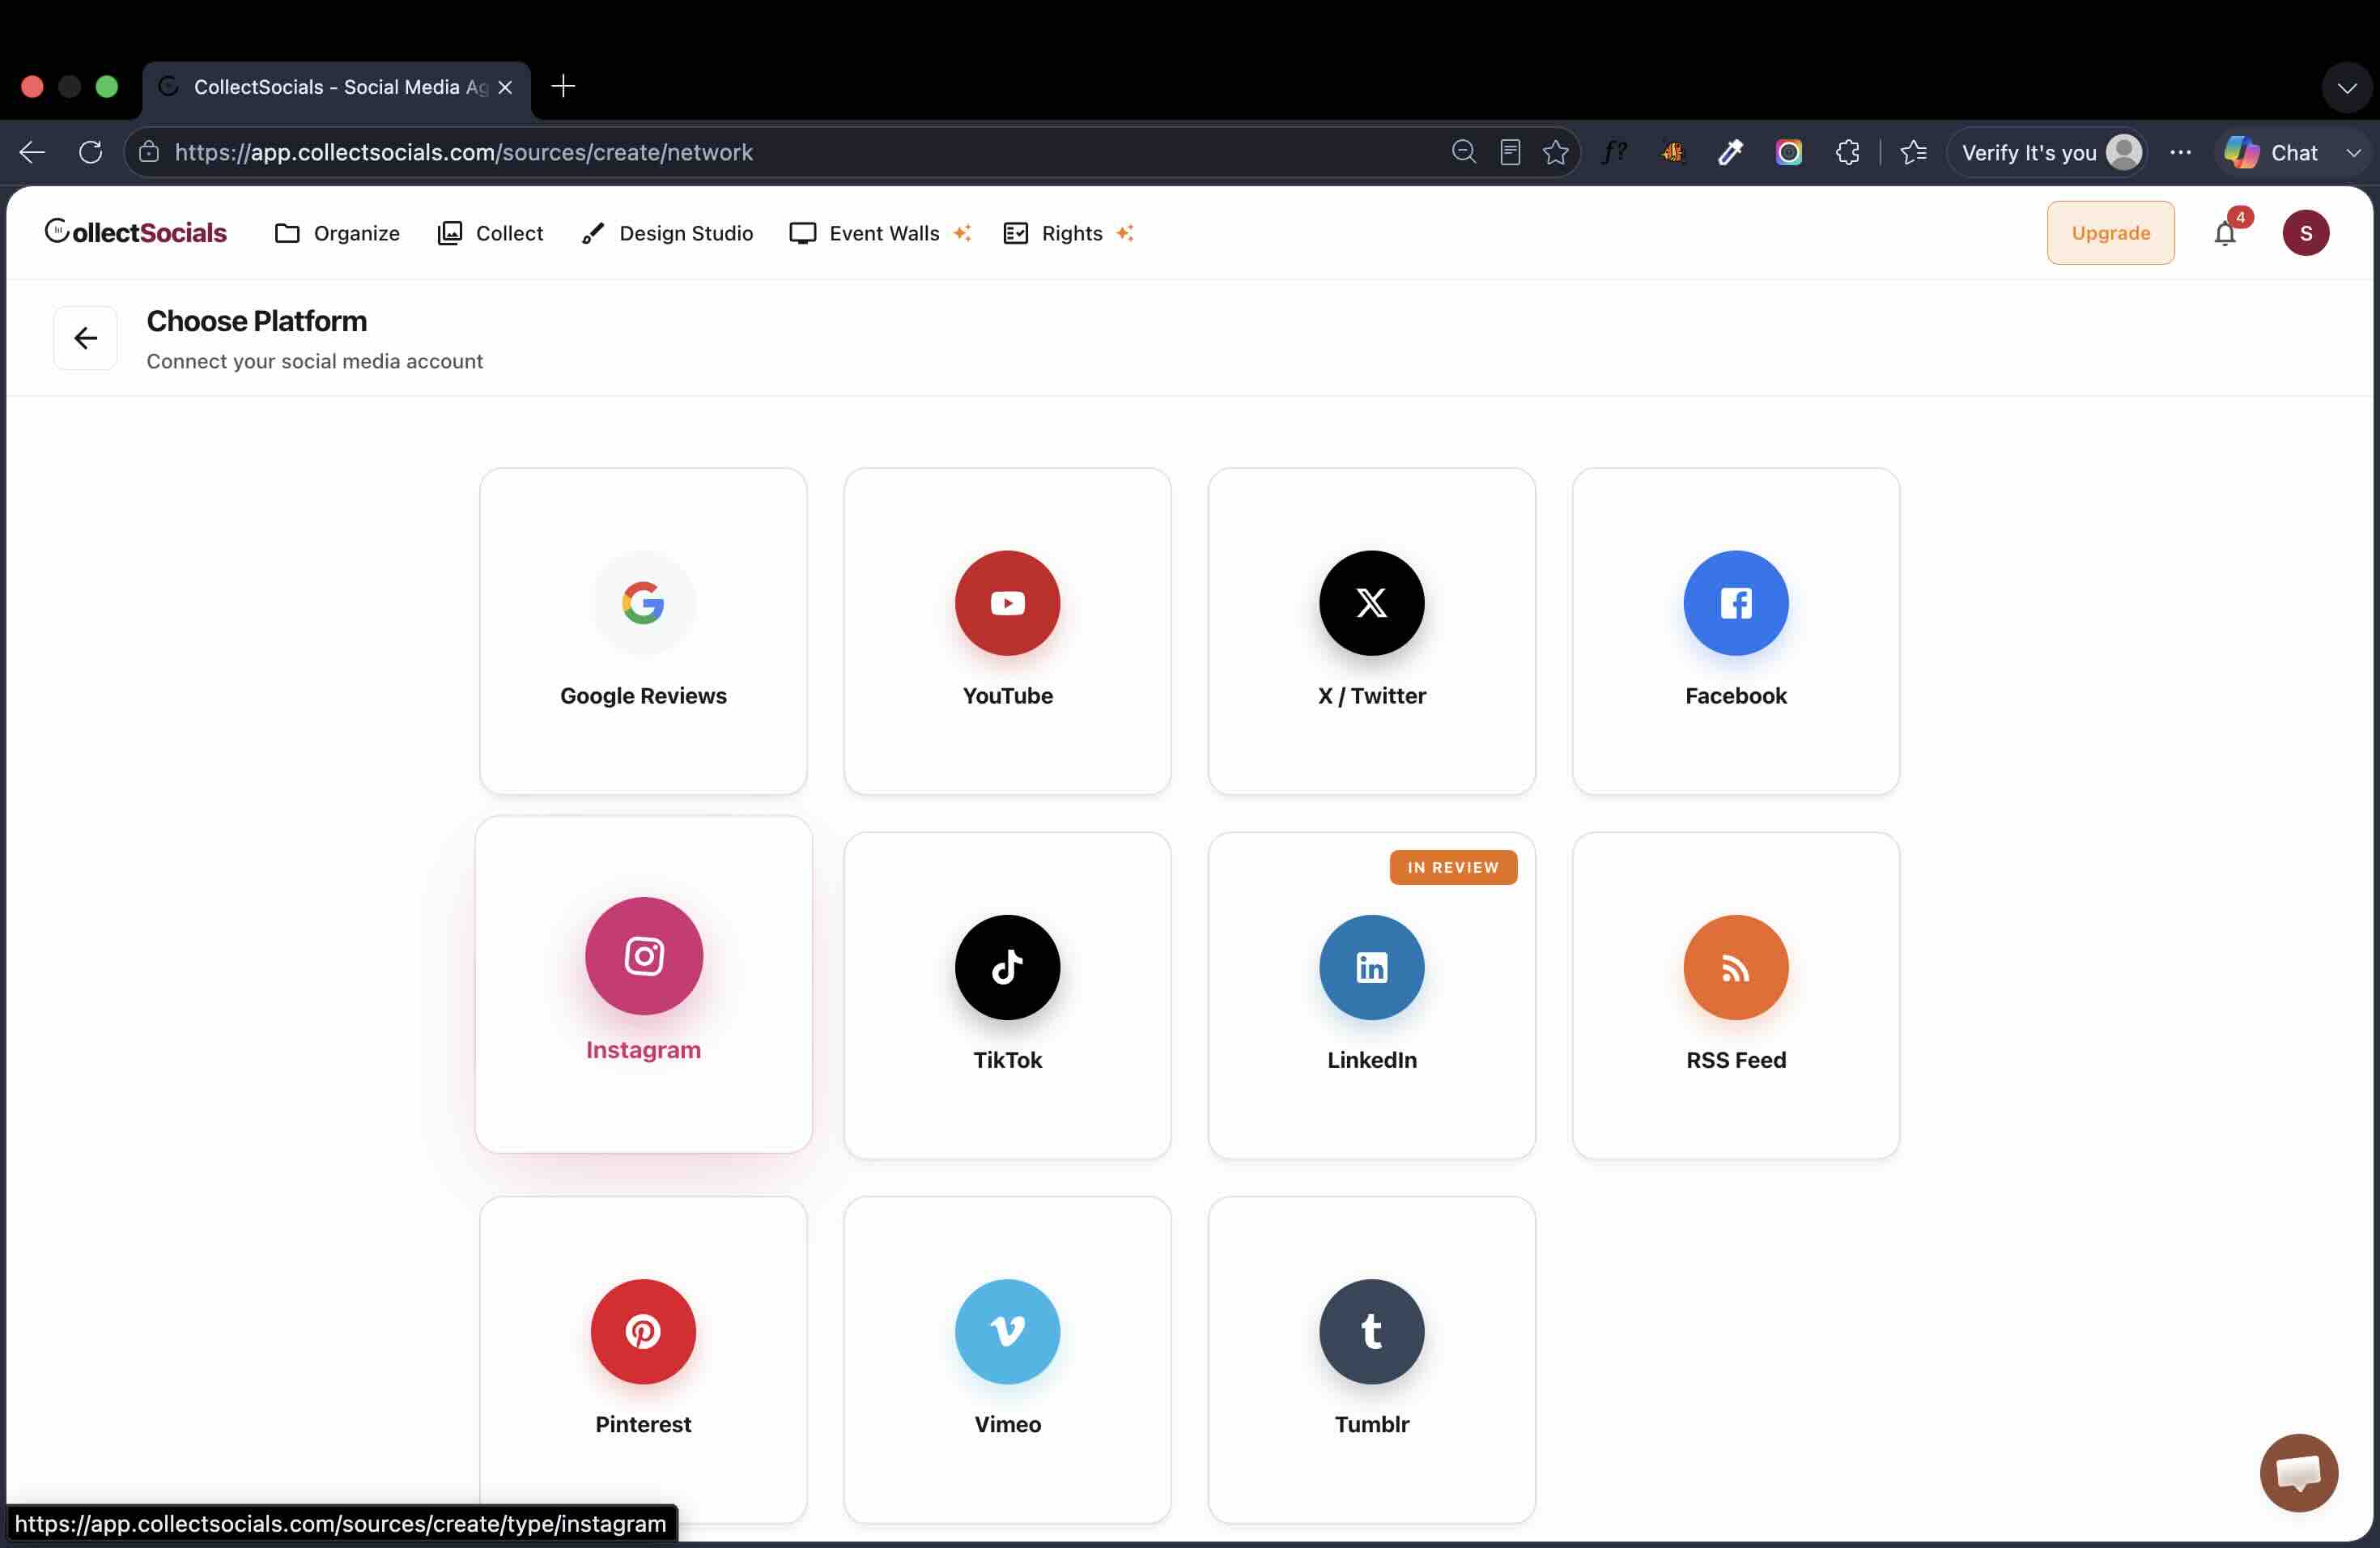Pick the Vimeo platform icon

click(1007, 1331)
